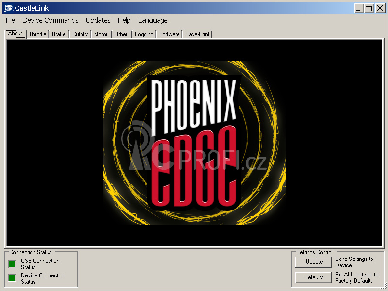Open the Help menu

[x=124, y=20]
